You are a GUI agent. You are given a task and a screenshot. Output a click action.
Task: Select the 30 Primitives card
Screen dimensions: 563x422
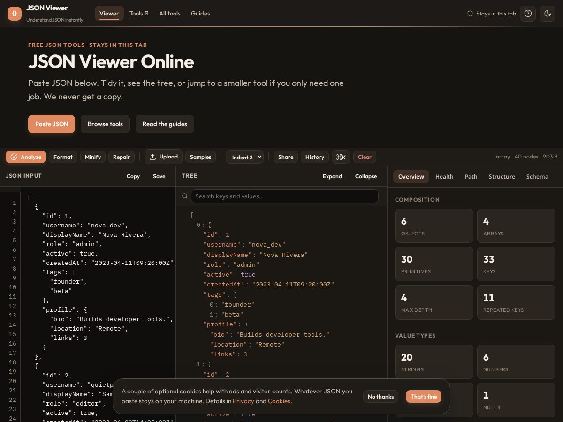point(434,264)
